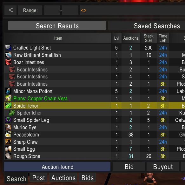Click the Rough Stone item icon

[x=8, y=156]
